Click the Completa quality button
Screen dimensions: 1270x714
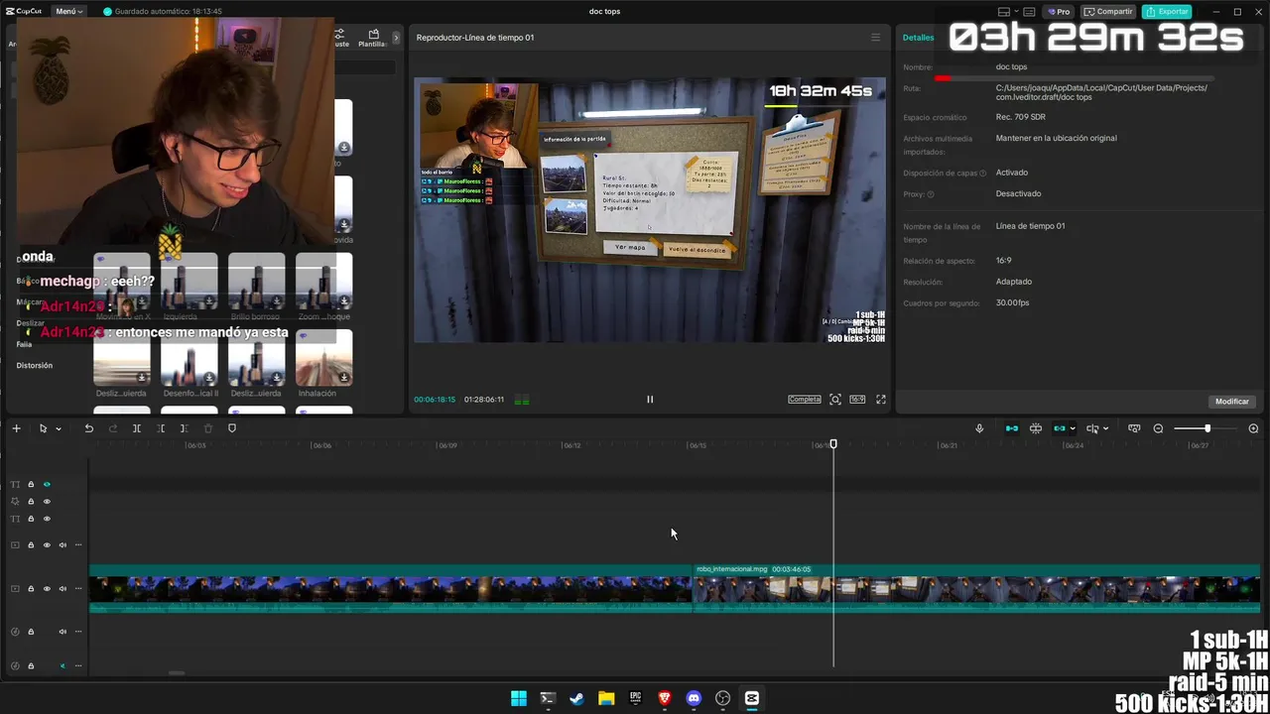[805, 400]
